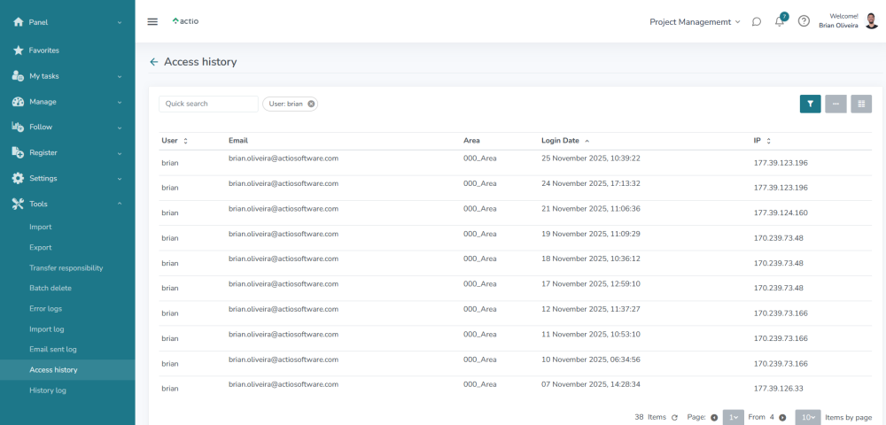Click the Welcome Brian Oliveira text
The height and width of the screenshot is (425, 886).
click(838, 21)
